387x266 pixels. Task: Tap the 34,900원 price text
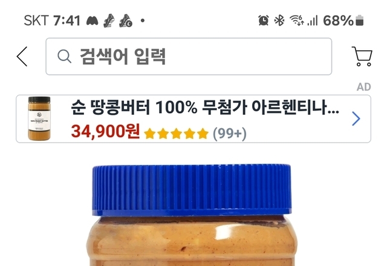click(105, 131)
